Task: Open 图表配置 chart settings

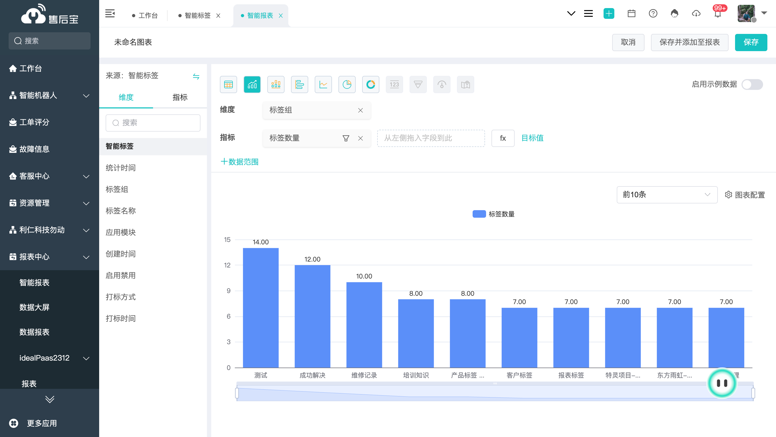Action: click(745, 195)
